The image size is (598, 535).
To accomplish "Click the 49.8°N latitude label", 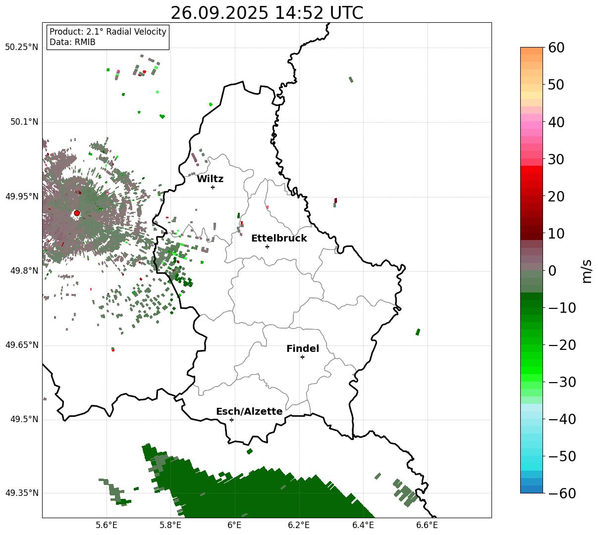I will (x=24, y=271).
